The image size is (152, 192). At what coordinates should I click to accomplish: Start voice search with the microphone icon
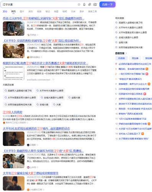[84, 5]
